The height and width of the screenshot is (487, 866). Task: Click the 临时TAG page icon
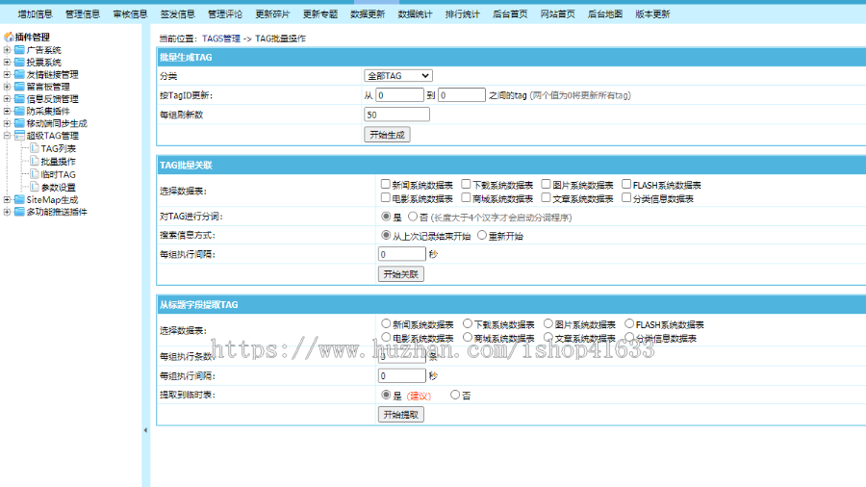tap(34, 174)
